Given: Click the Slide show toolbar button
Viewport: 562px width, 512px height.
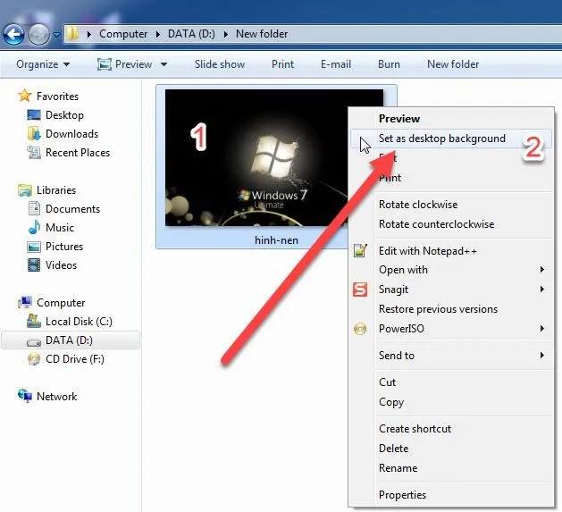Looking at the screenshot, I should click(x=220, y=64).
